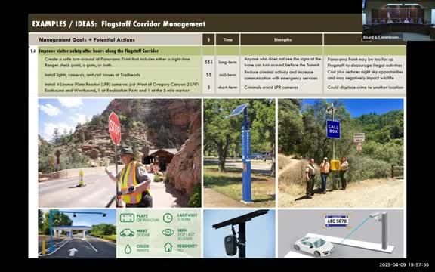Viewport: 435px width, 272px height.
Task: Click the $ column header cell
Action: [208, 40]
